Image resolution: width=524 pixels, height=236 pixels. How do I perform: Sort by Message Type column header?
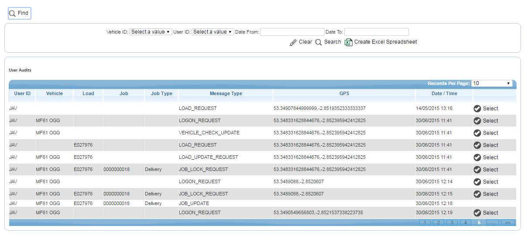tap(226, 93)
